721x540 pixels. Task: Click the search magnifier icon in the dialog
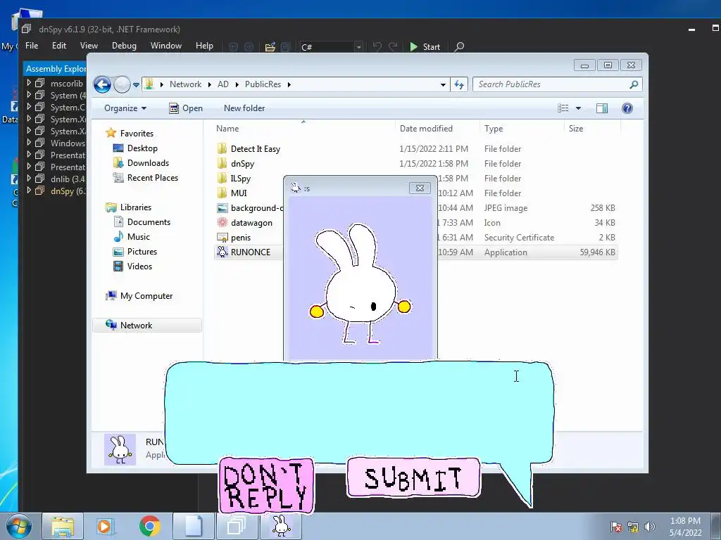click(634, 84)
